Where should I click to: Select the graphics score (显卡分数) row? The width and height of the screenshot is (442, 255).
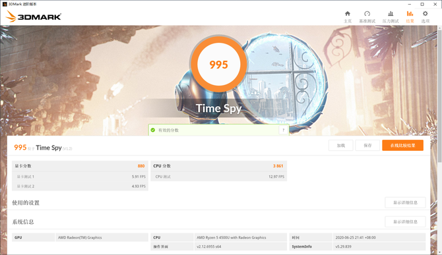coord(80,166)
